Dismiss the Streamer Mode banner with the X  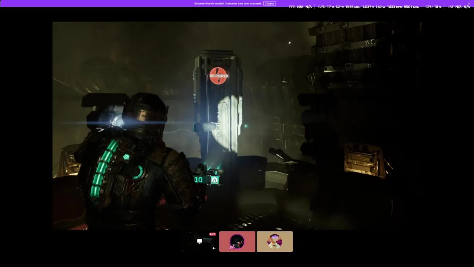click(469, 4)
